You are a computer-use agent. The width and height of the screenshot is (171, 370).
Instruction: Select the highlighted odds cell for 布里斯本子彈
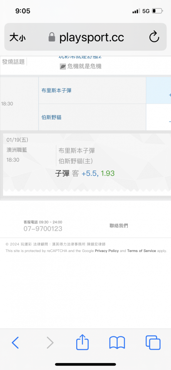coord(158,90)
